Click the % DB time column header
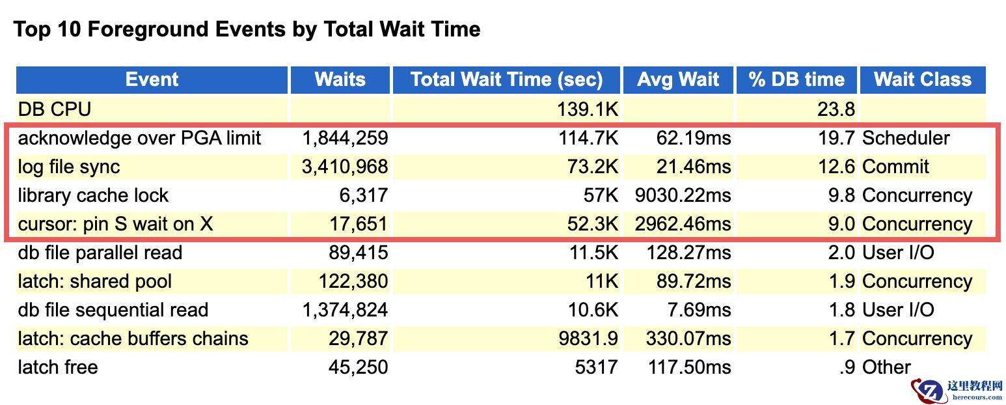 796,79
